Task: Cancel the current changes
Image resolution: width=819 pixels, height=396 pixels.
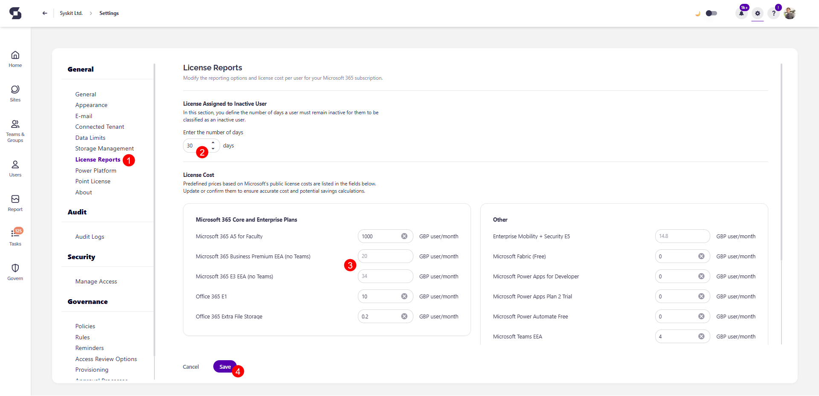Action: click(190, 366)
